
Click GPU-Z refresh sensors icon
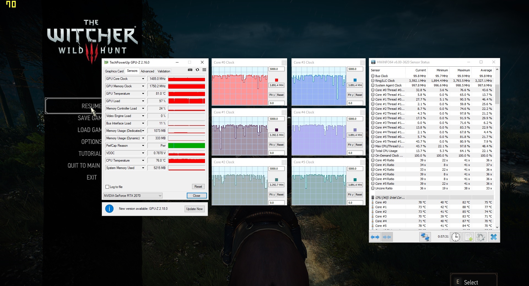tap(197, 70)
